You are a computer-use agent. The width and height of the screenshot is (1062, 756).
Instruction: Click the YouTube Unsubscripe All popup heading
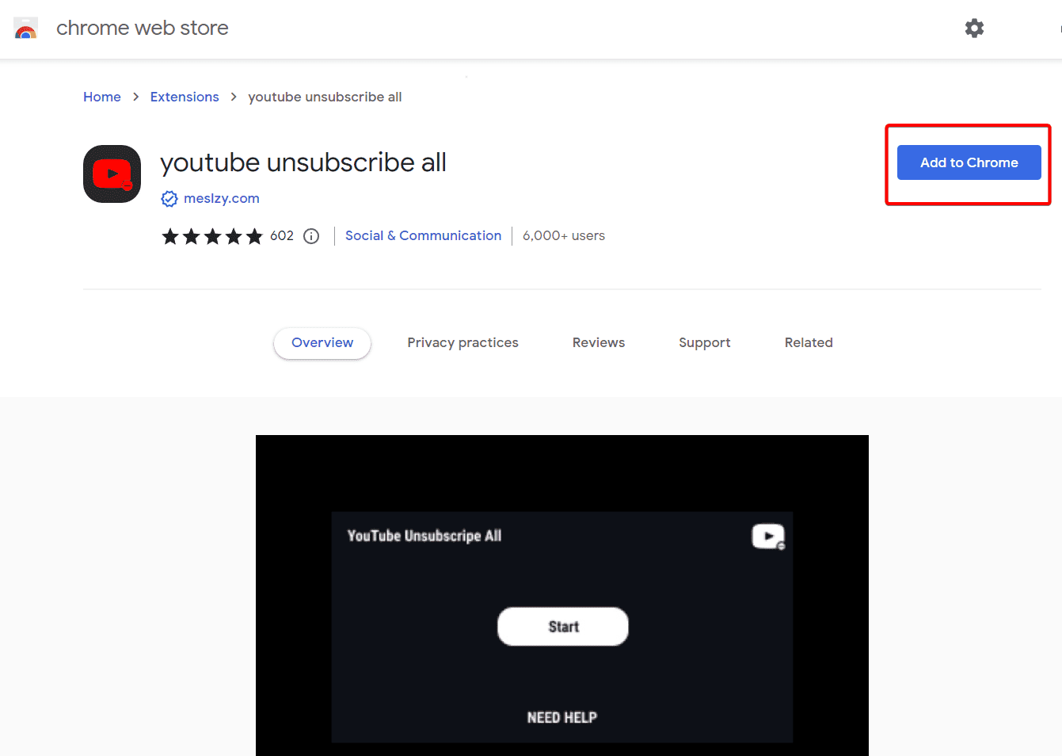424,536
